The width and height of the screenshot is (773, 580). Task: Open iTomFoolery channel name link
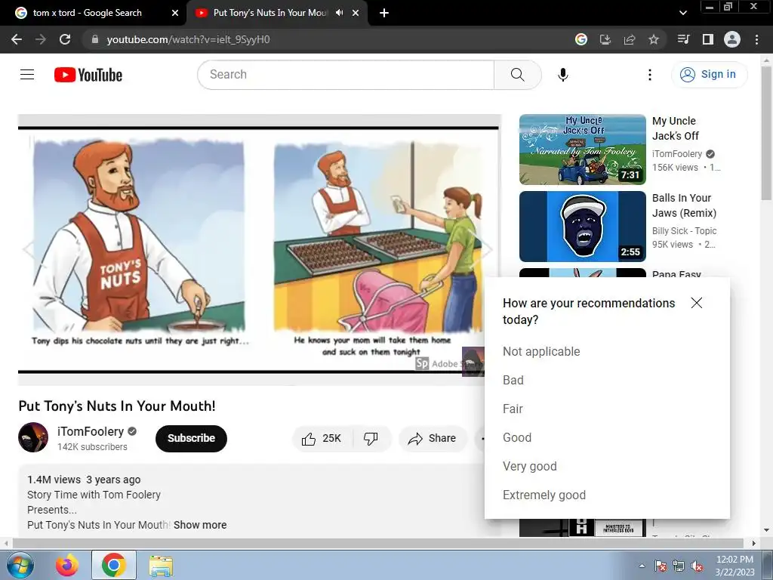coord(91,431)
